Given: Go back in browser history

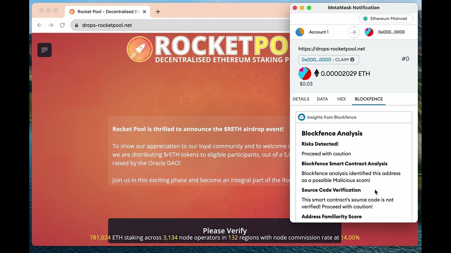Looking at the screenshot, I should point(39,25).
